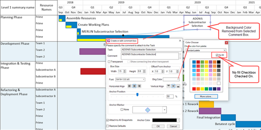Click the Task name input field
261x130 pixels.
[x=151, y=50]
